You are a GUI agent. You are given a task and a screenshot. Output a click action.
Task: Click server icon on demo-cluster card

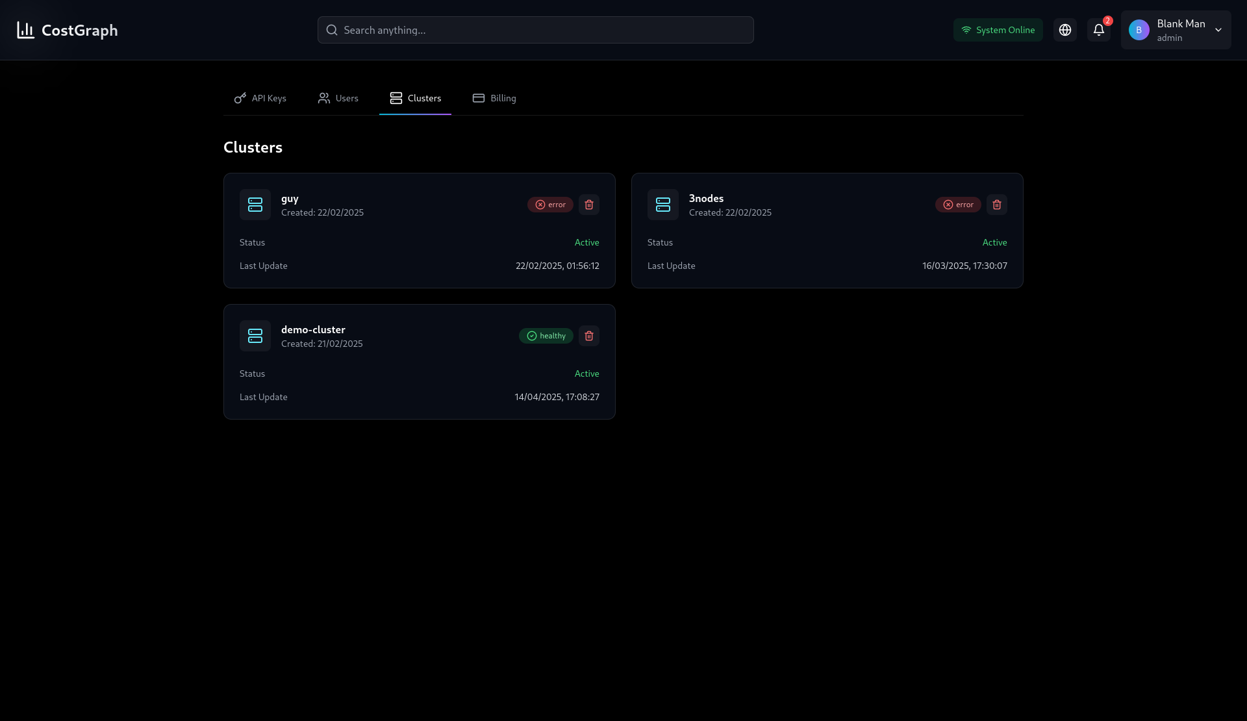pyautogui.click(x=255, y=336)
